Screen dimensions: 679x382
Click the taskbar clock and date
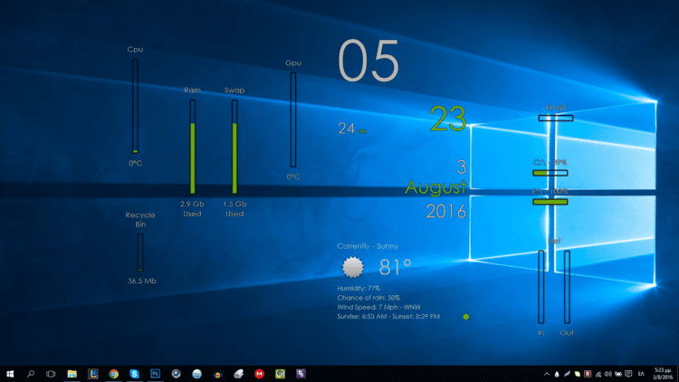[x=663, y=374]
